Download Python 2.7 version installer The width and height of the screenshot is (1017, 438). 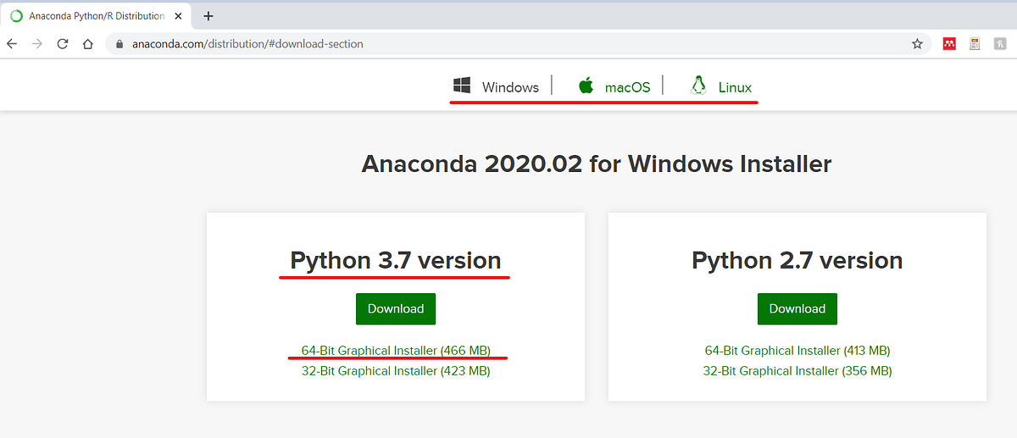click(797, 309)
